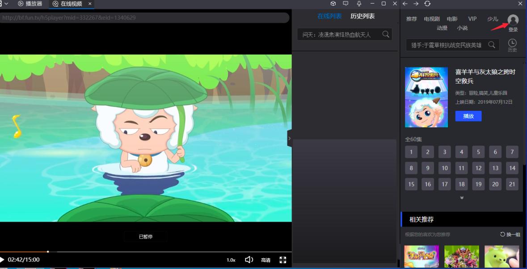Open the 电影 category
Screen dimensions: 527x269
pos(452,19)
